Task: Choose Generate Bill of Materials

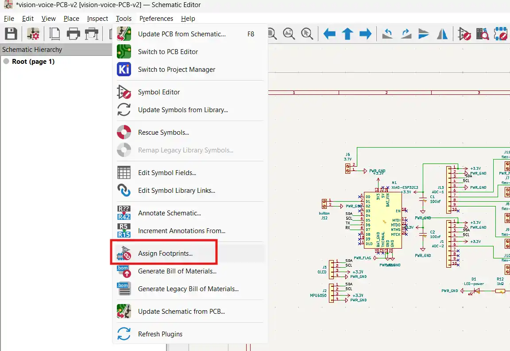Action: pos(190,271)
